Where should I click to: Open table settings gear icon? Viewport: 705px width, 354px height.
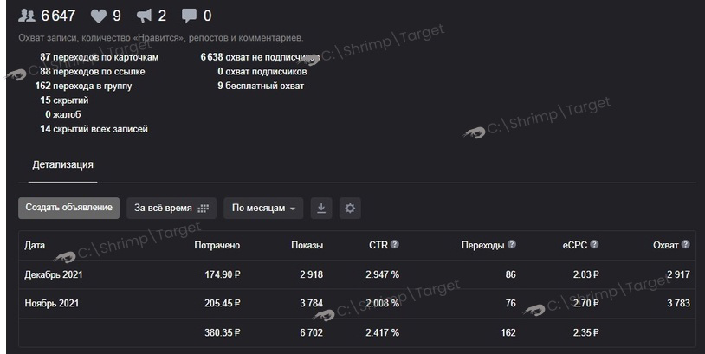pos(350,208)
